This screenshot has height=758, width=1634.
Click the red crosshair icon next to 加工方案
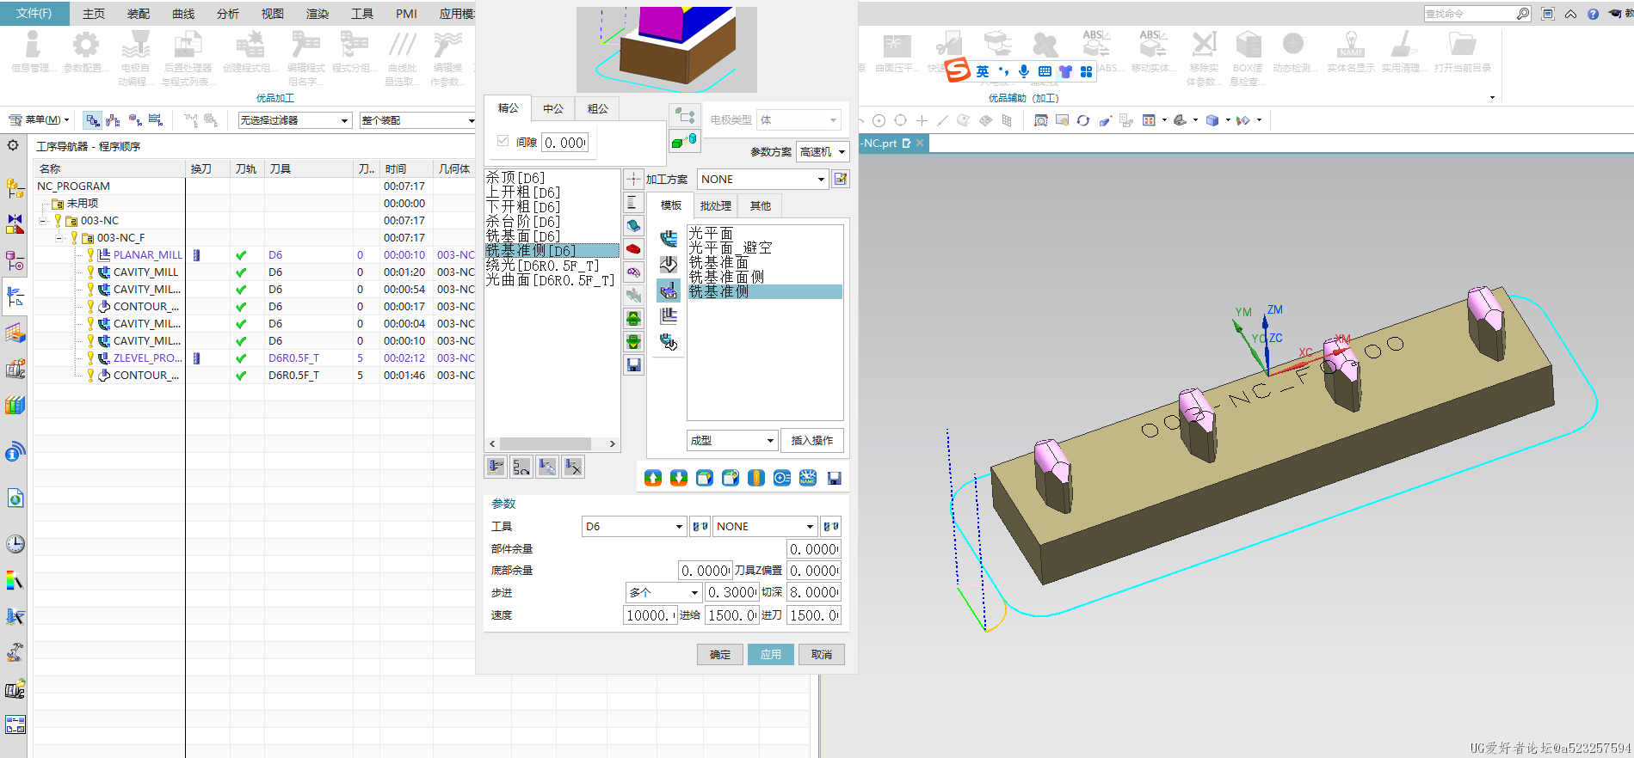[633, 179]
